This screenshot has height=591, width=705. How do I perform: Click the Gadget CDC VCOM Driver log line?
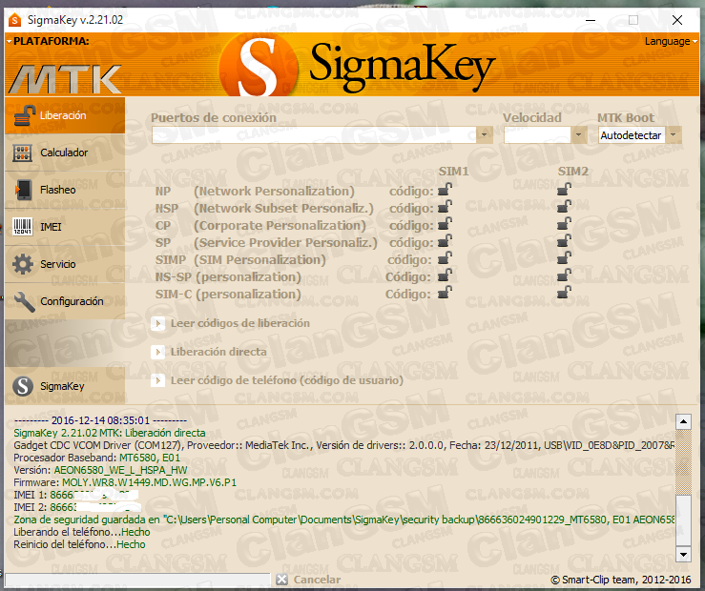point(344,445)
